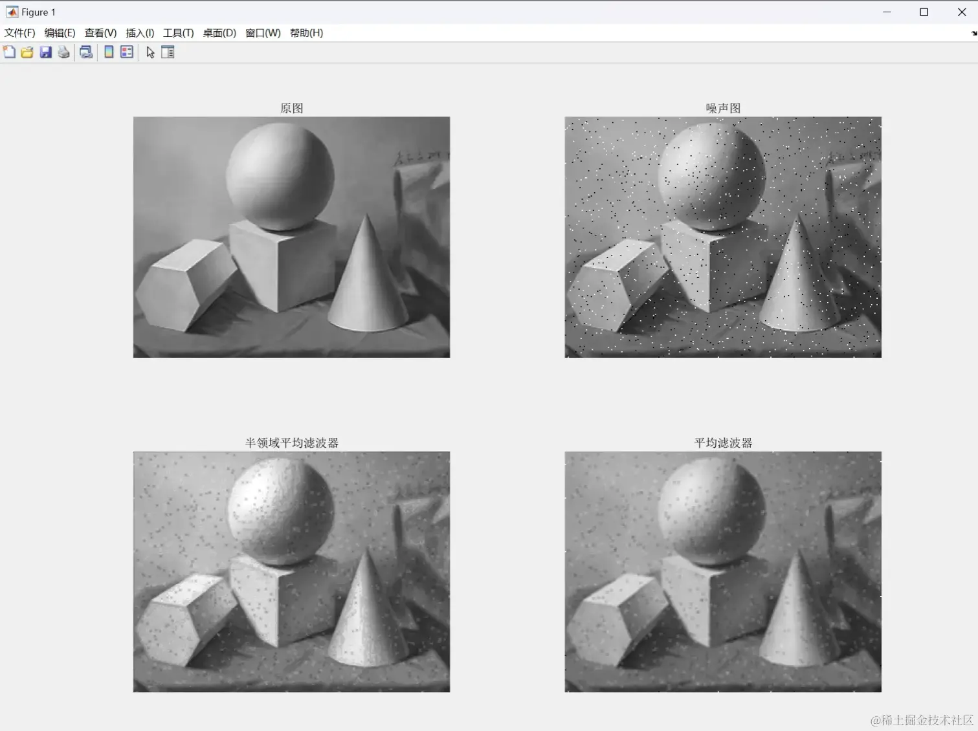Minimize the Figure 1 window
Screen dimensions: 978x731
[x=887, y=12]
